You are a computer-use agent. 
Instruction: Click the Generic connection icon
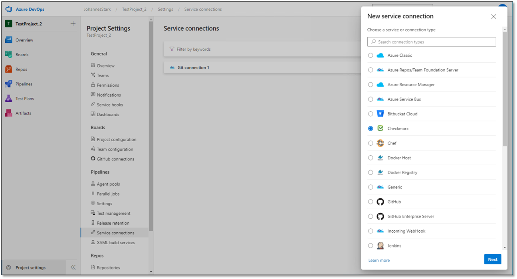click(380, 187)
